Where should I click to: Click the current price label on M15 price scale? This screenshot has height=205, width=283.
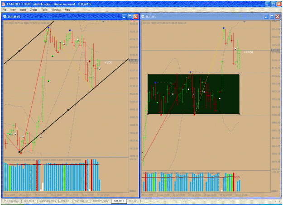click(134, 61)
